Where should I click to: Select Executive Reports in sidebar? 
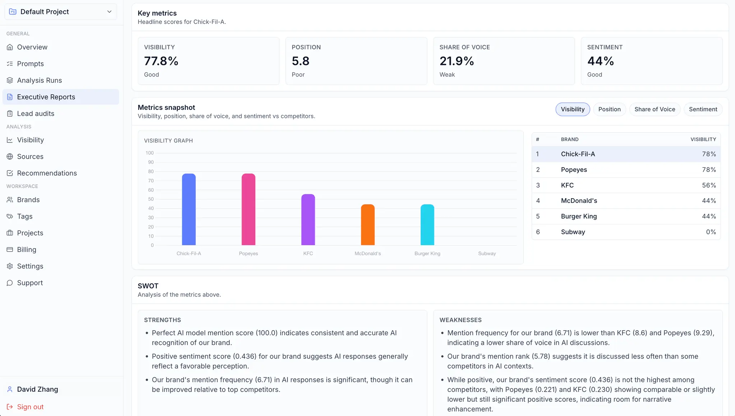(x=61, y=97)
